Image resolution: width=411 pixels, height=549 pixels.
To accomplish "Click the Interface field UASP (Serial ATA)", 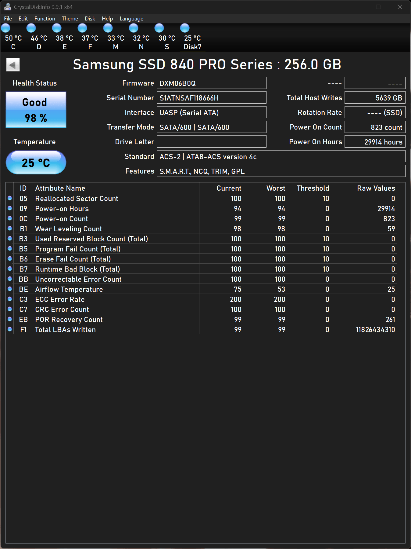I will tap(212, 112).
